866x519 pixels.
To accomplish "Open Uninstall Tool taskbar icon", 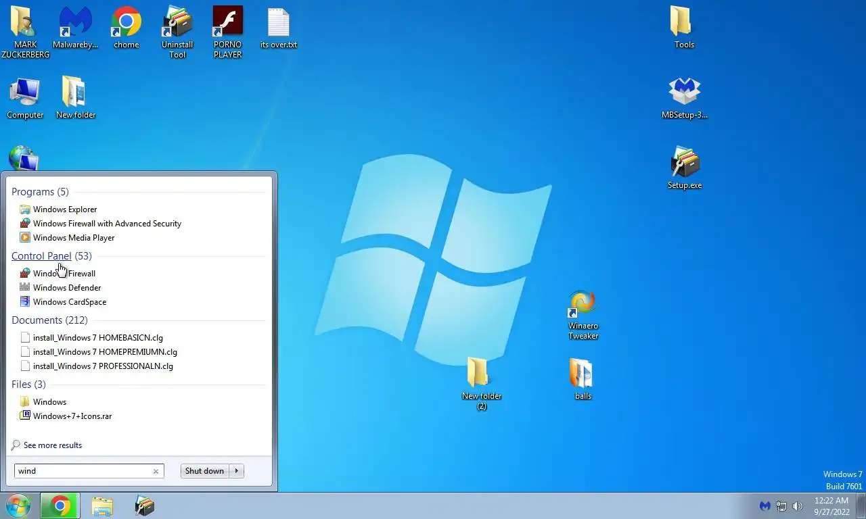I will [x=144, y=505].
